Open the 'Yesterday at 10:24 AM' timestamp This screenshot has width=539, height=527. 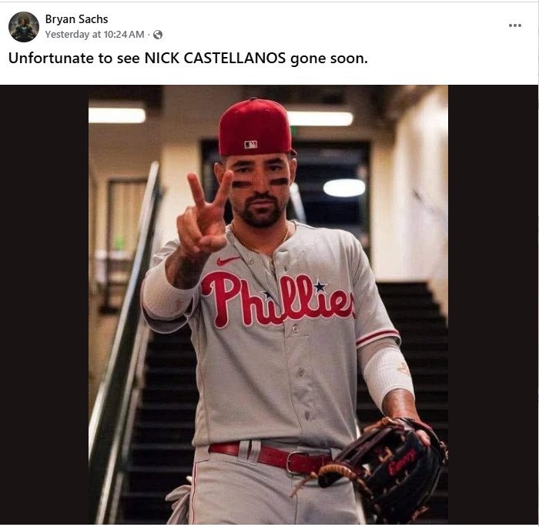[95, 35]
